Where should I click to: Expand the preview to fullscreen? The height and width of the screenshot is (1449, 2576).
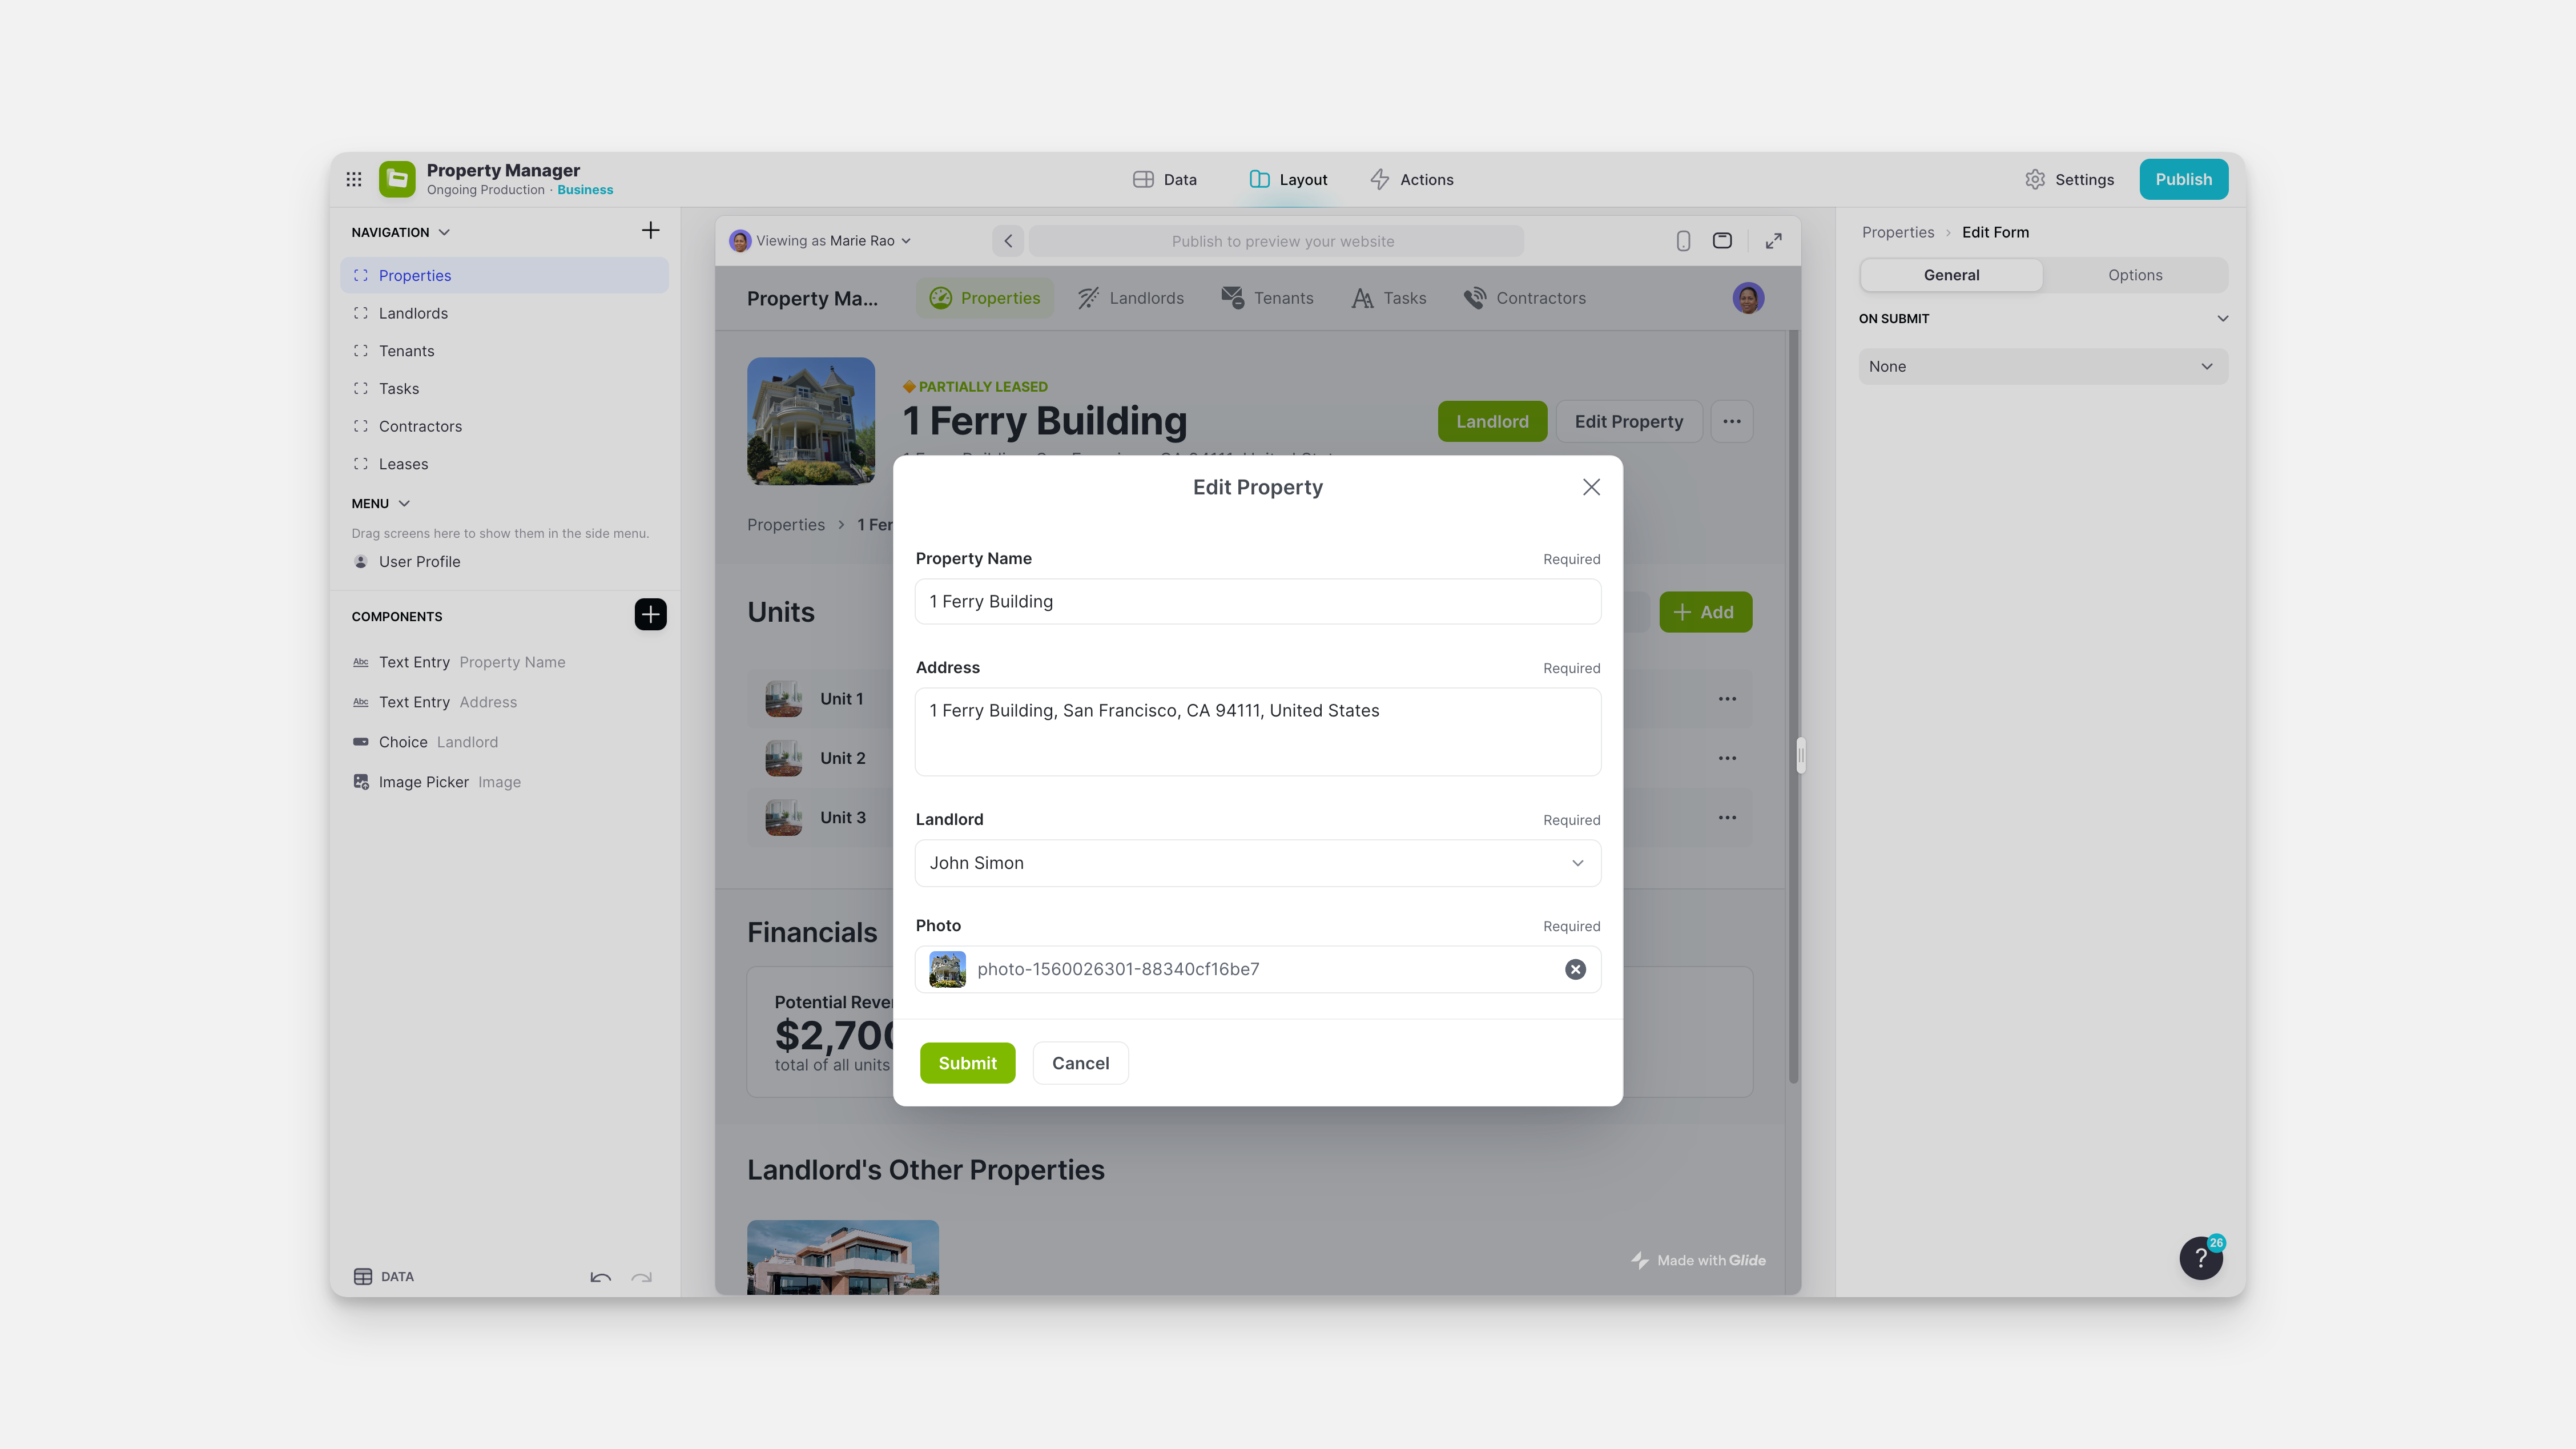tap(1773, 240)
